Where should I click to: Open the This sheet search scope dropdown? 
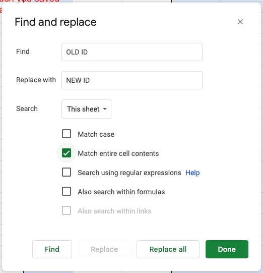pos(86,109)
